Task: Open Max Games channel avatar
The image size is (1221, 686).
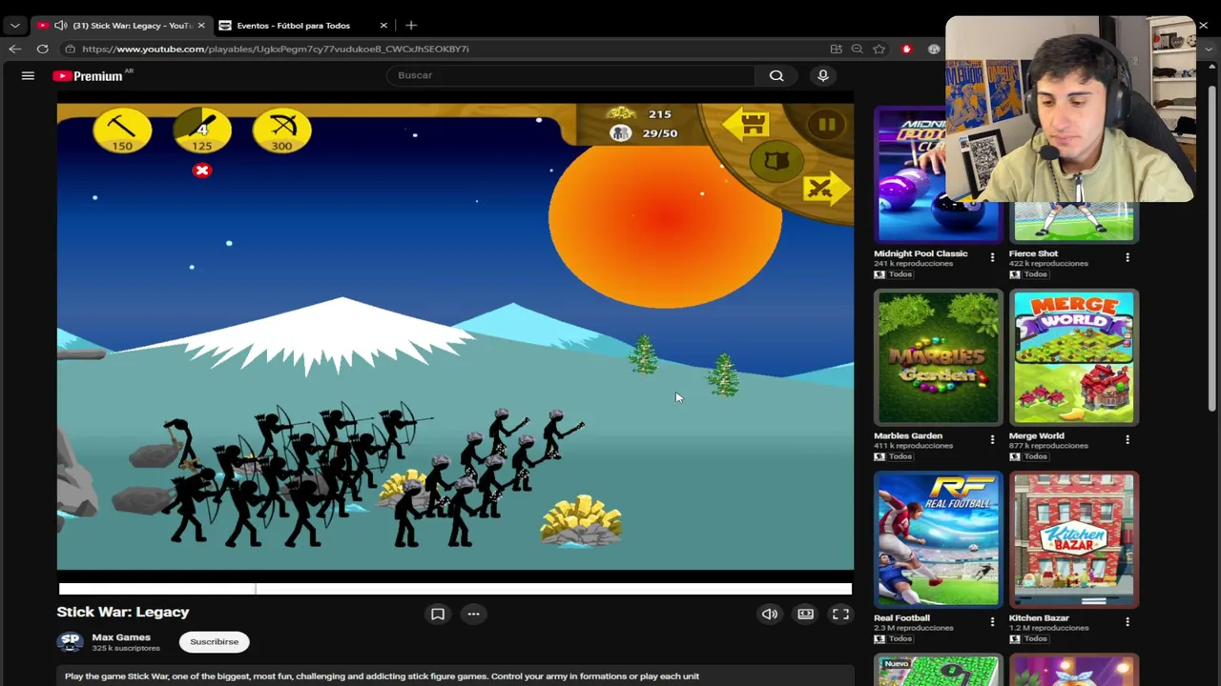Action: click(70, 642)
